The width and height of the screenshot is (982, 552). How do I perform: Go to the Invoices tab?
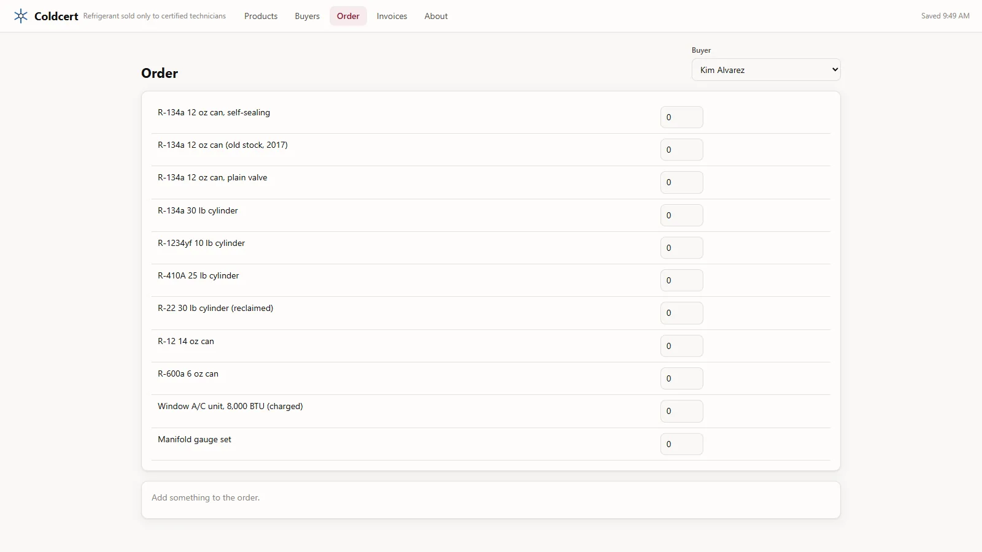392,16
